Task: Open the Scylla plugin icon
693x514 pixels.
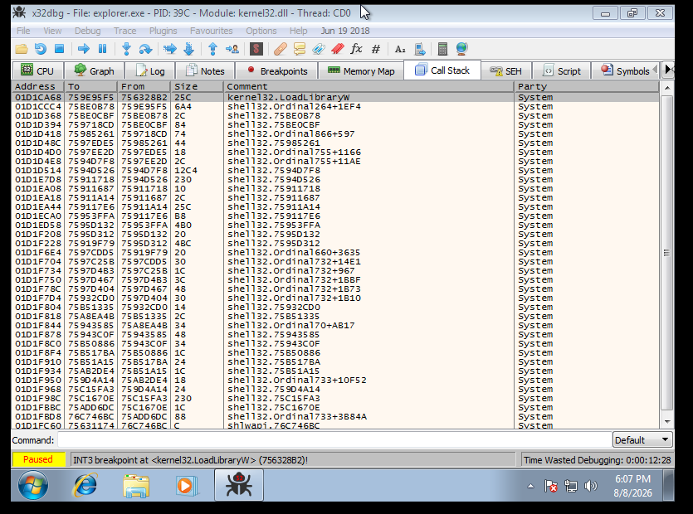Action: click(x=256, y=49)
